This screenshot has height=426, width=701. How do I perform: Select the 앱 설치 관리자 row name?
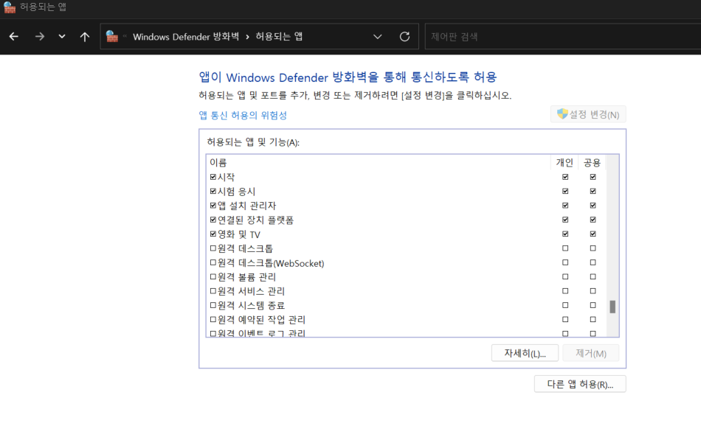246,206
